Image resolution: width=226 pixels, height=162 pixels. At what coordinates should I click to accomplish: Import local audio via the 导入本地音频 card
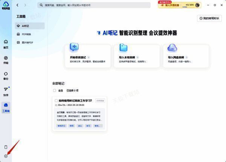coord(137,56)
